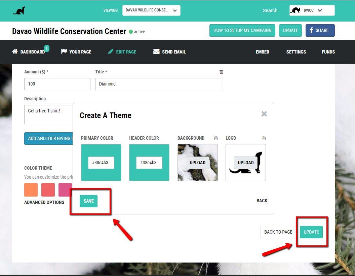
Task: Open the Embed menu item
Action: [263, 52]
